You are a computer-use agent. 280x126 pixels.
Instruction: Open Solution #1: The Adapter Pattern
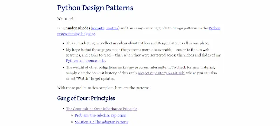tap(101, 122)
